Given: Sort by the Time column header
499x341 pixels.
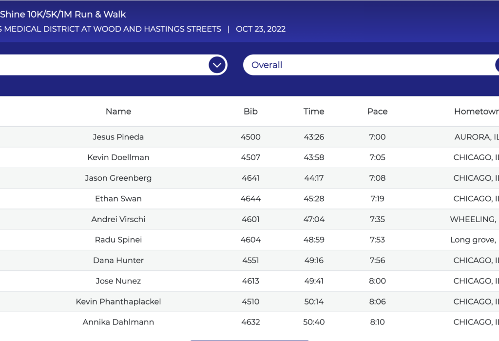Looking at the screenshot, I should tap(314, 112).
